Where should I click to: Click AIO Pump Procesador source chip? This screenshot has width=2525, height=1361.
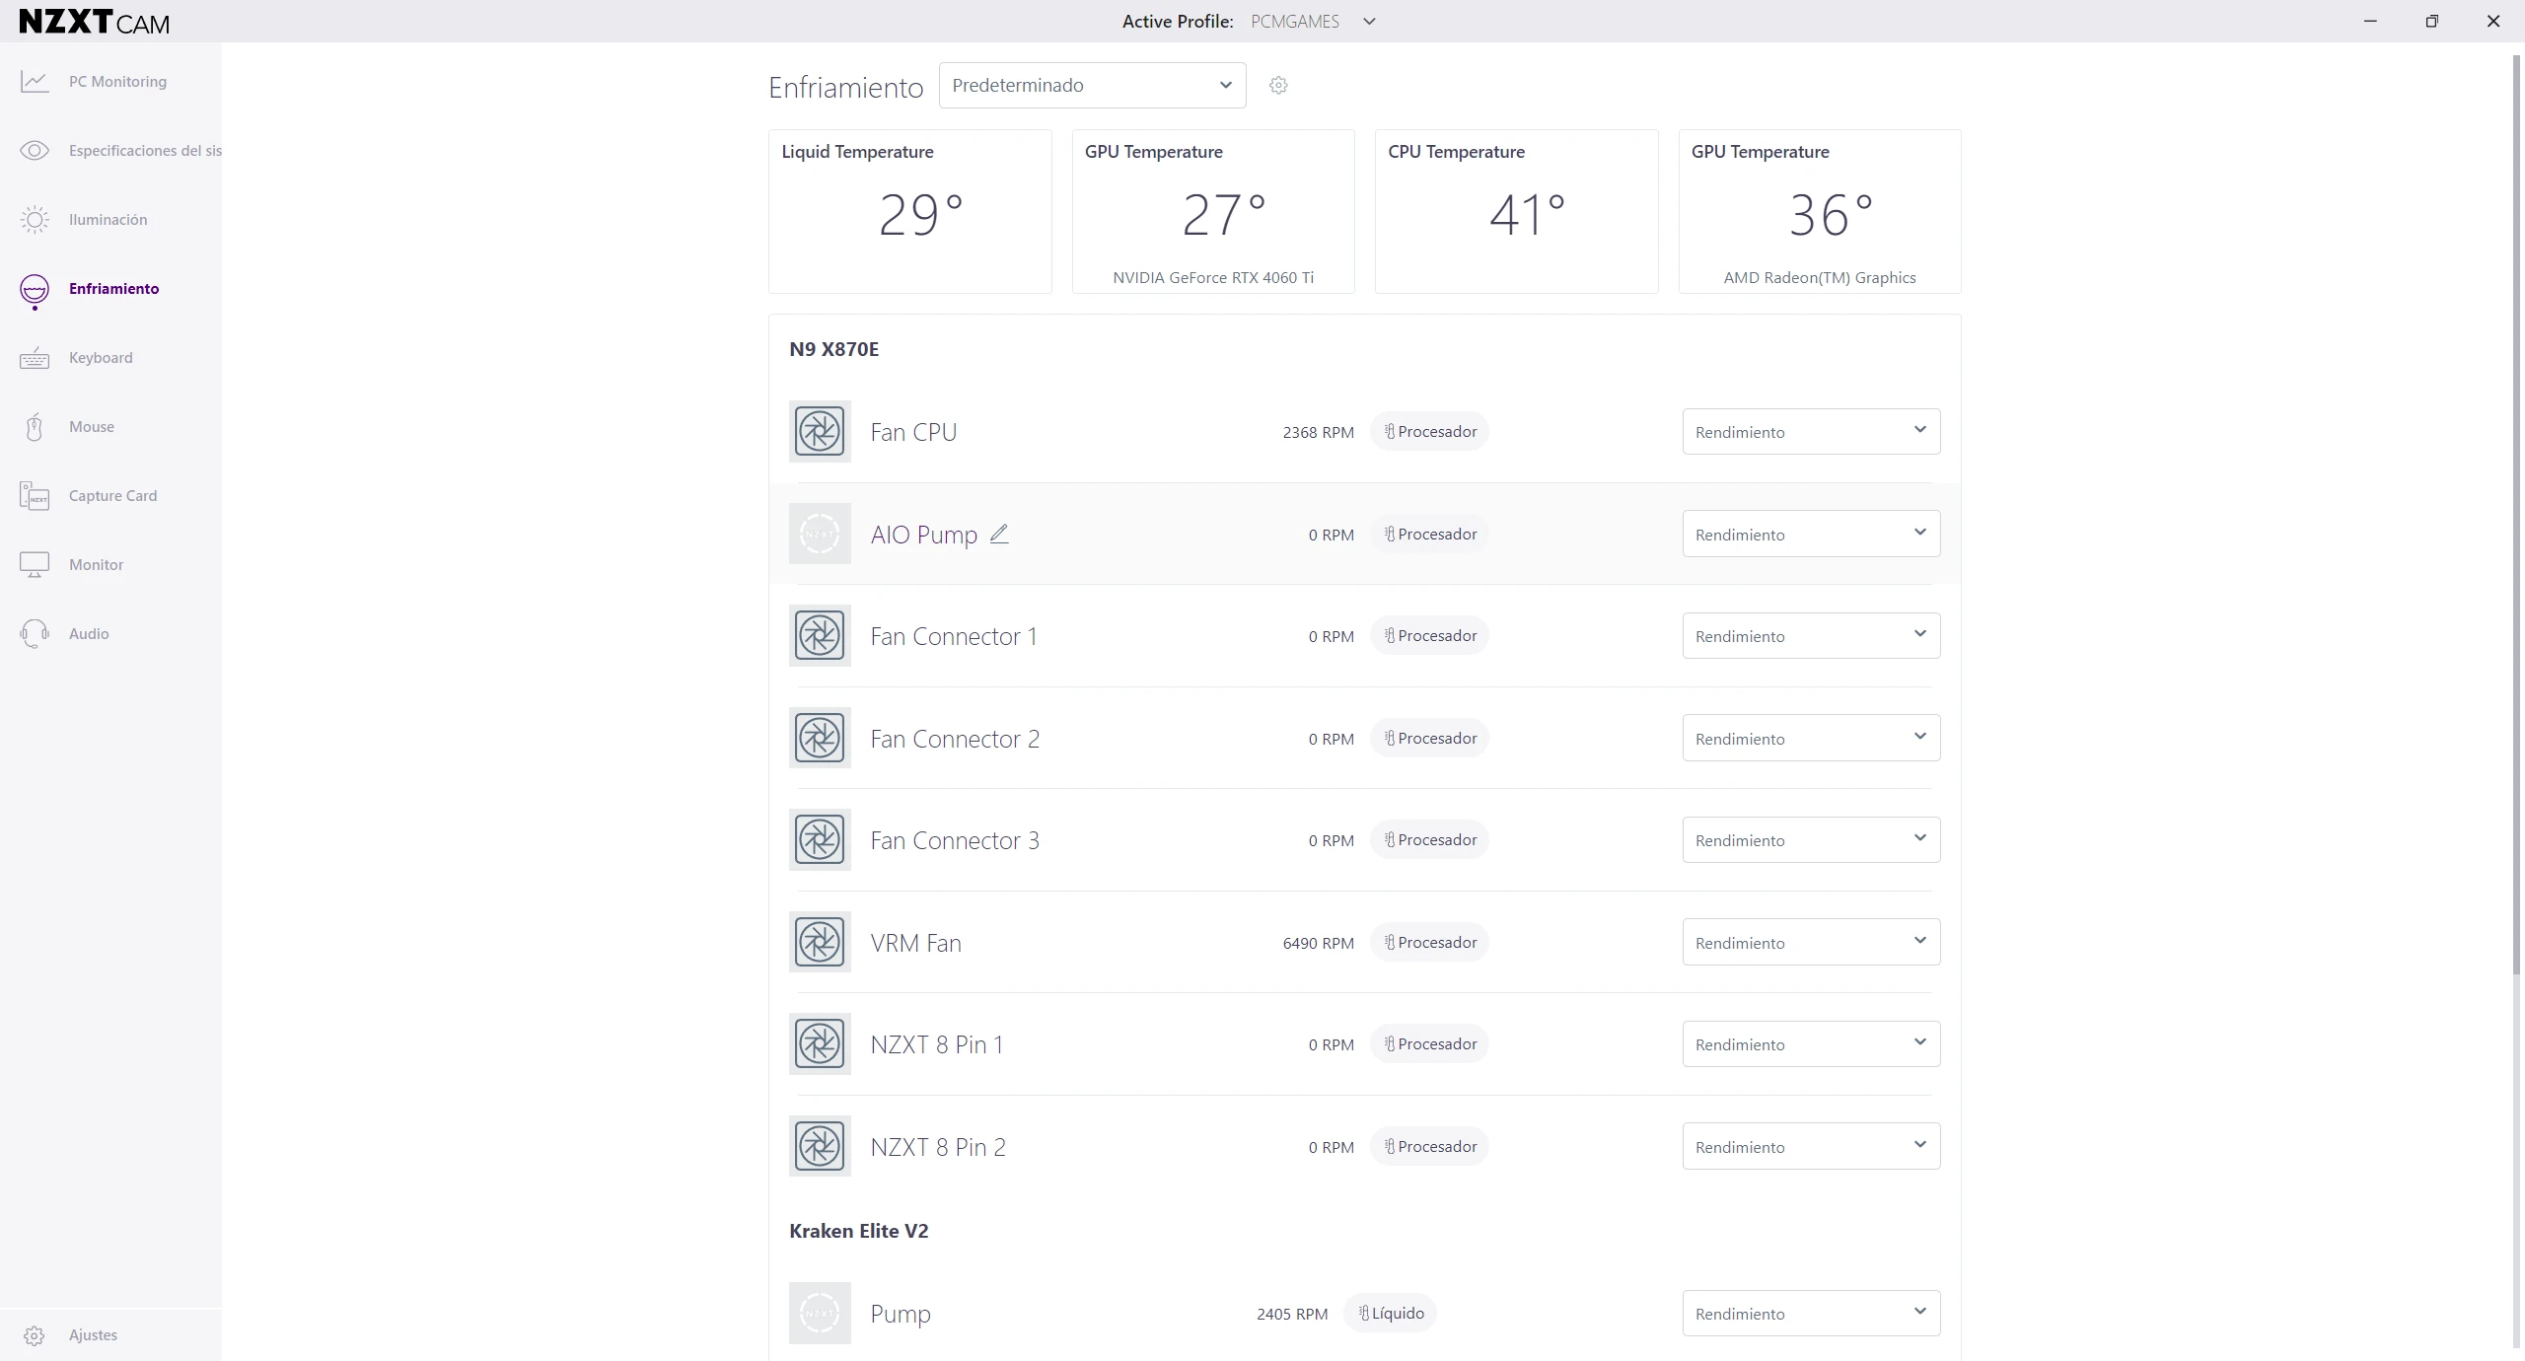tap(1429, 534)
